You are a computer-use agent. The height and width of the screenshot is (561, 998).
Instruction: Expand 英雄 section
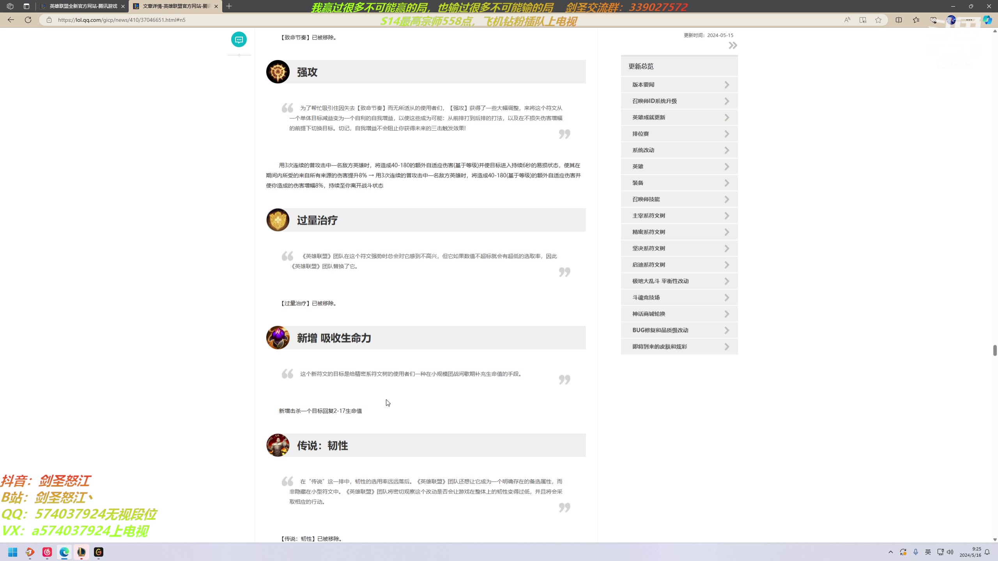click(x=679, y=166)
